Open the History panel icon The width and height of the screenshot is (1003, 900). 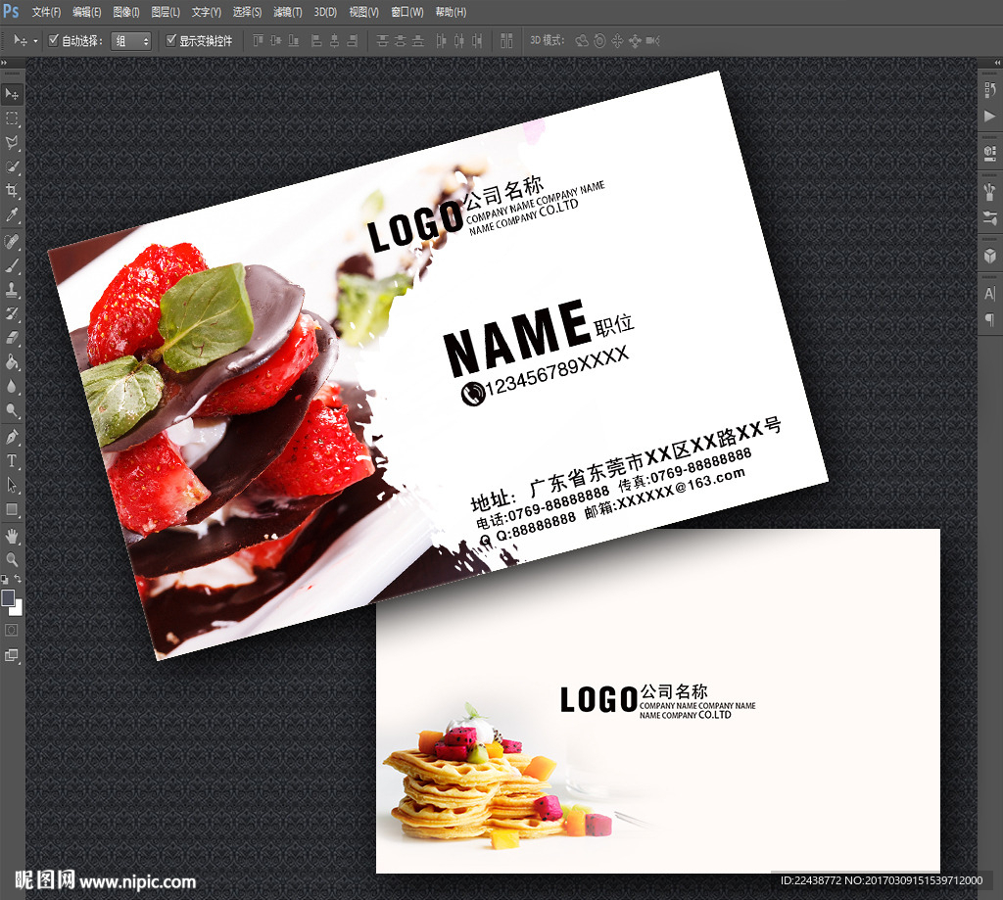[x=989, y=90]
